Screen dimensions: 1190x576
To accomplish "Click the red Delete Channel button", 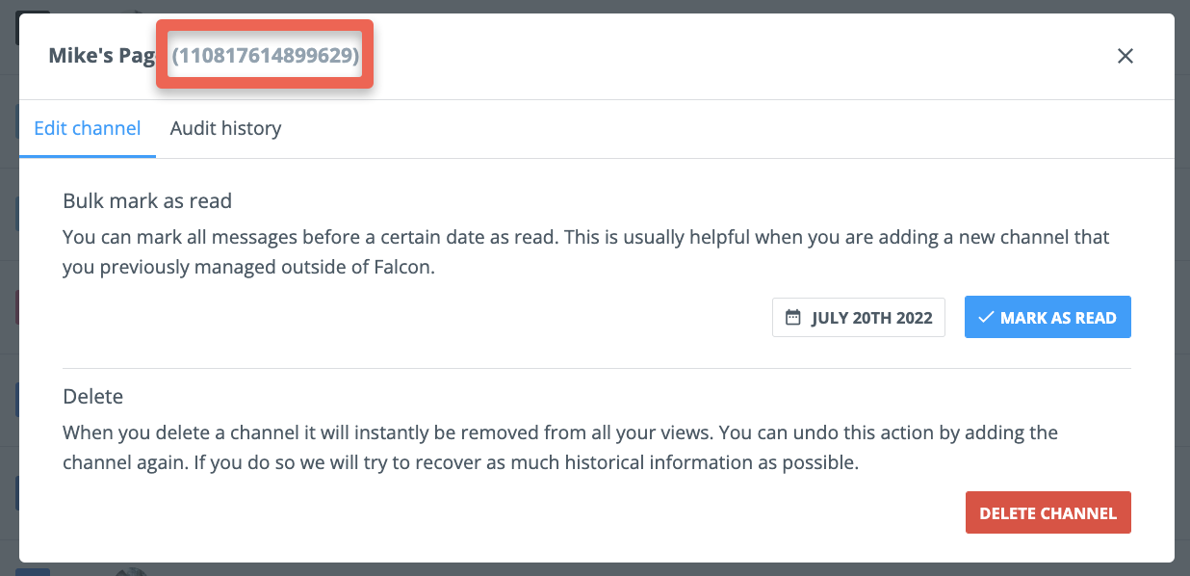I will 1048,512.
